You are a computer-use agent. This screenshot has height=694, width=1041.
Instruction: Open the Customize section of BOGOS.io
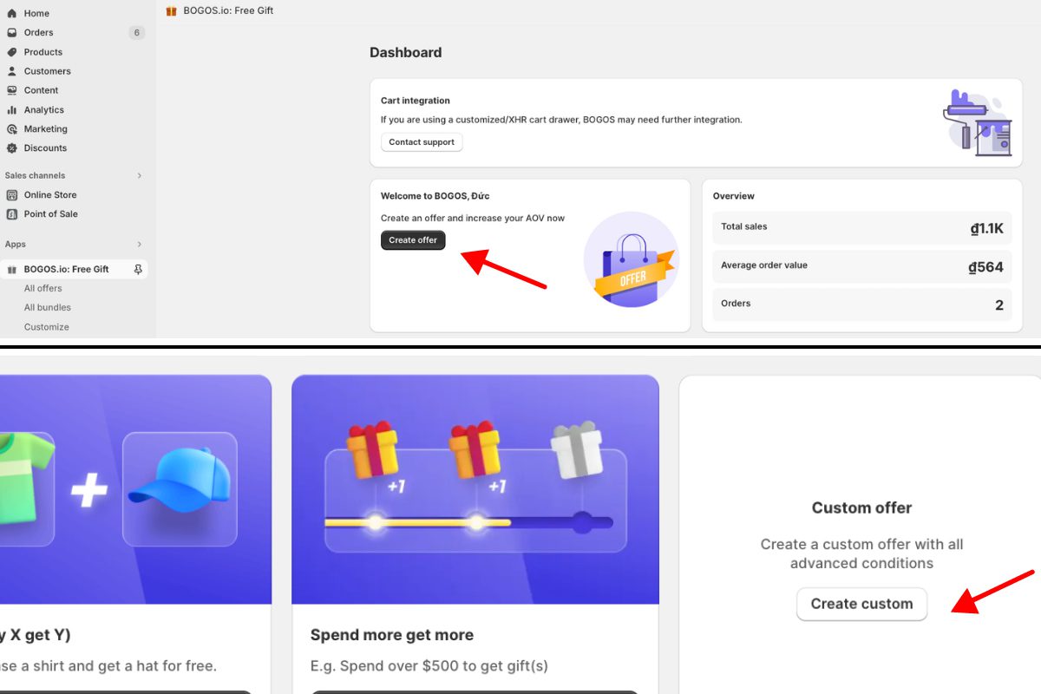[46, 326]
